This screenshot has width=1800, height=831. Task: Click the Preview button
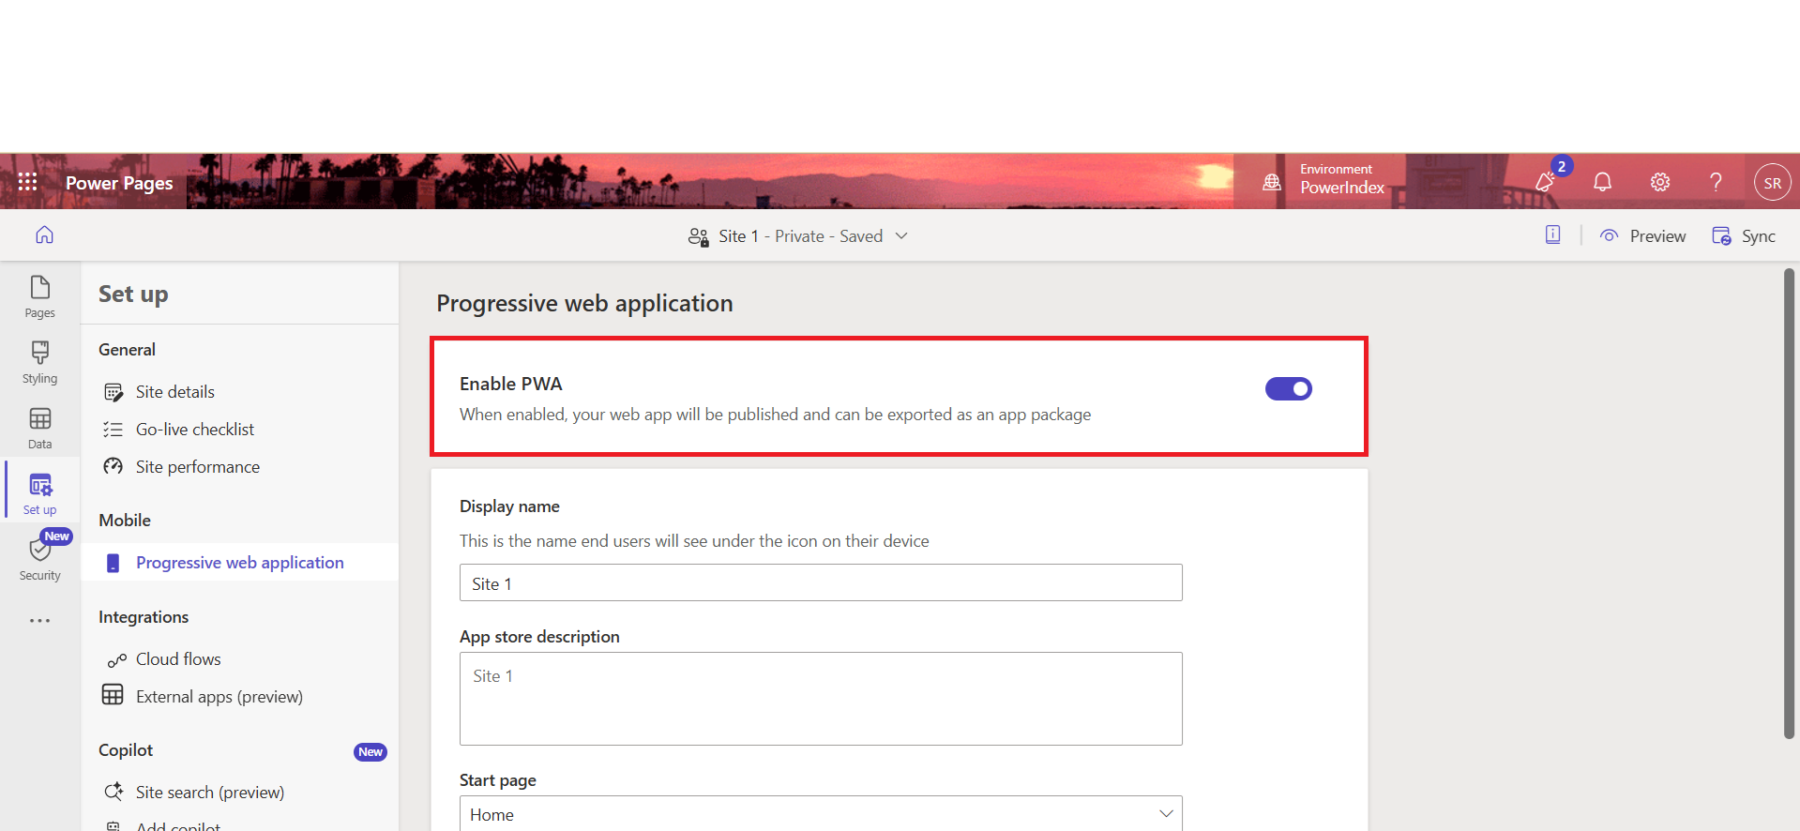click(x=1643, y=236)
